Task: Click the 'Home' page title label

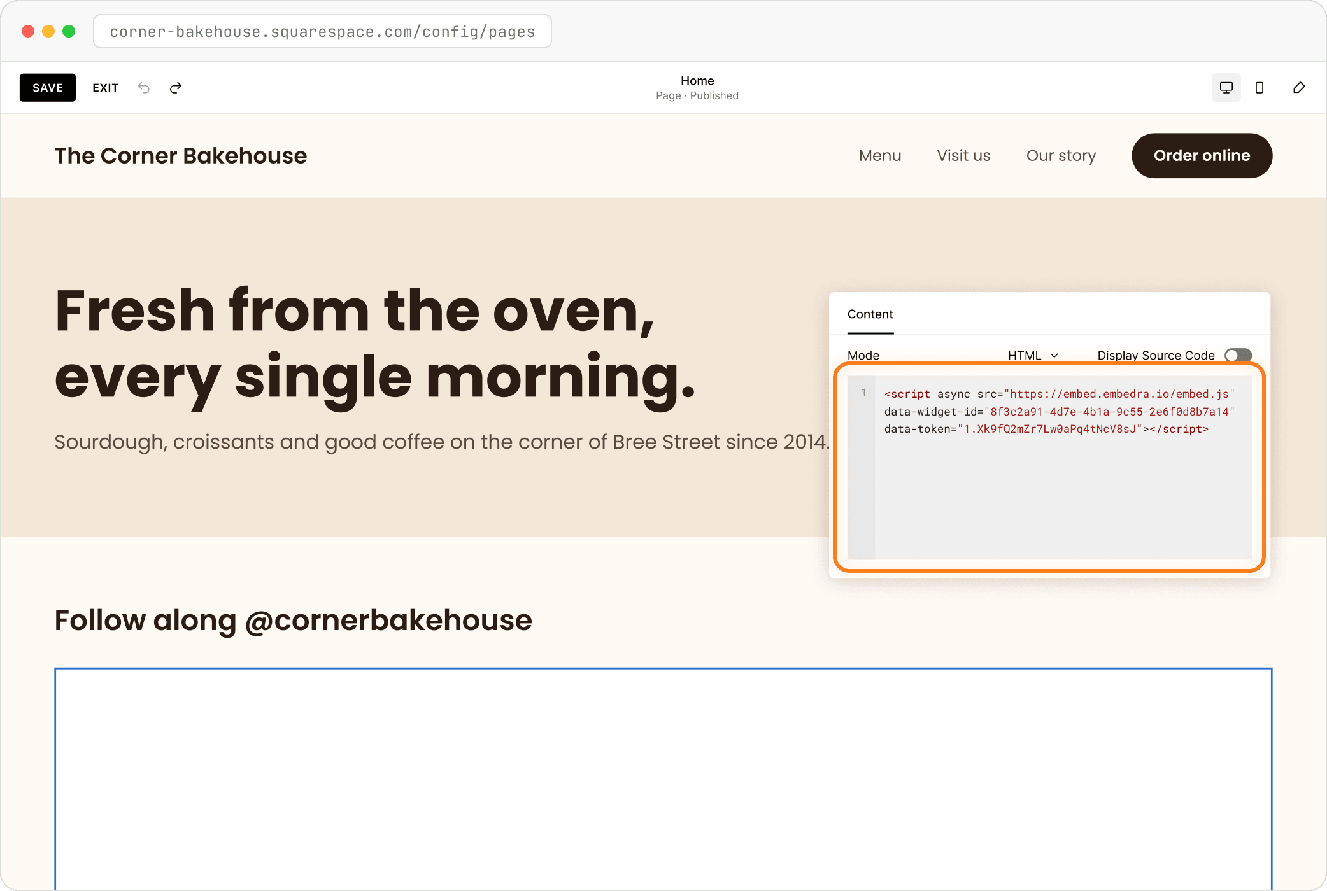Action: (x=697, y=81)
